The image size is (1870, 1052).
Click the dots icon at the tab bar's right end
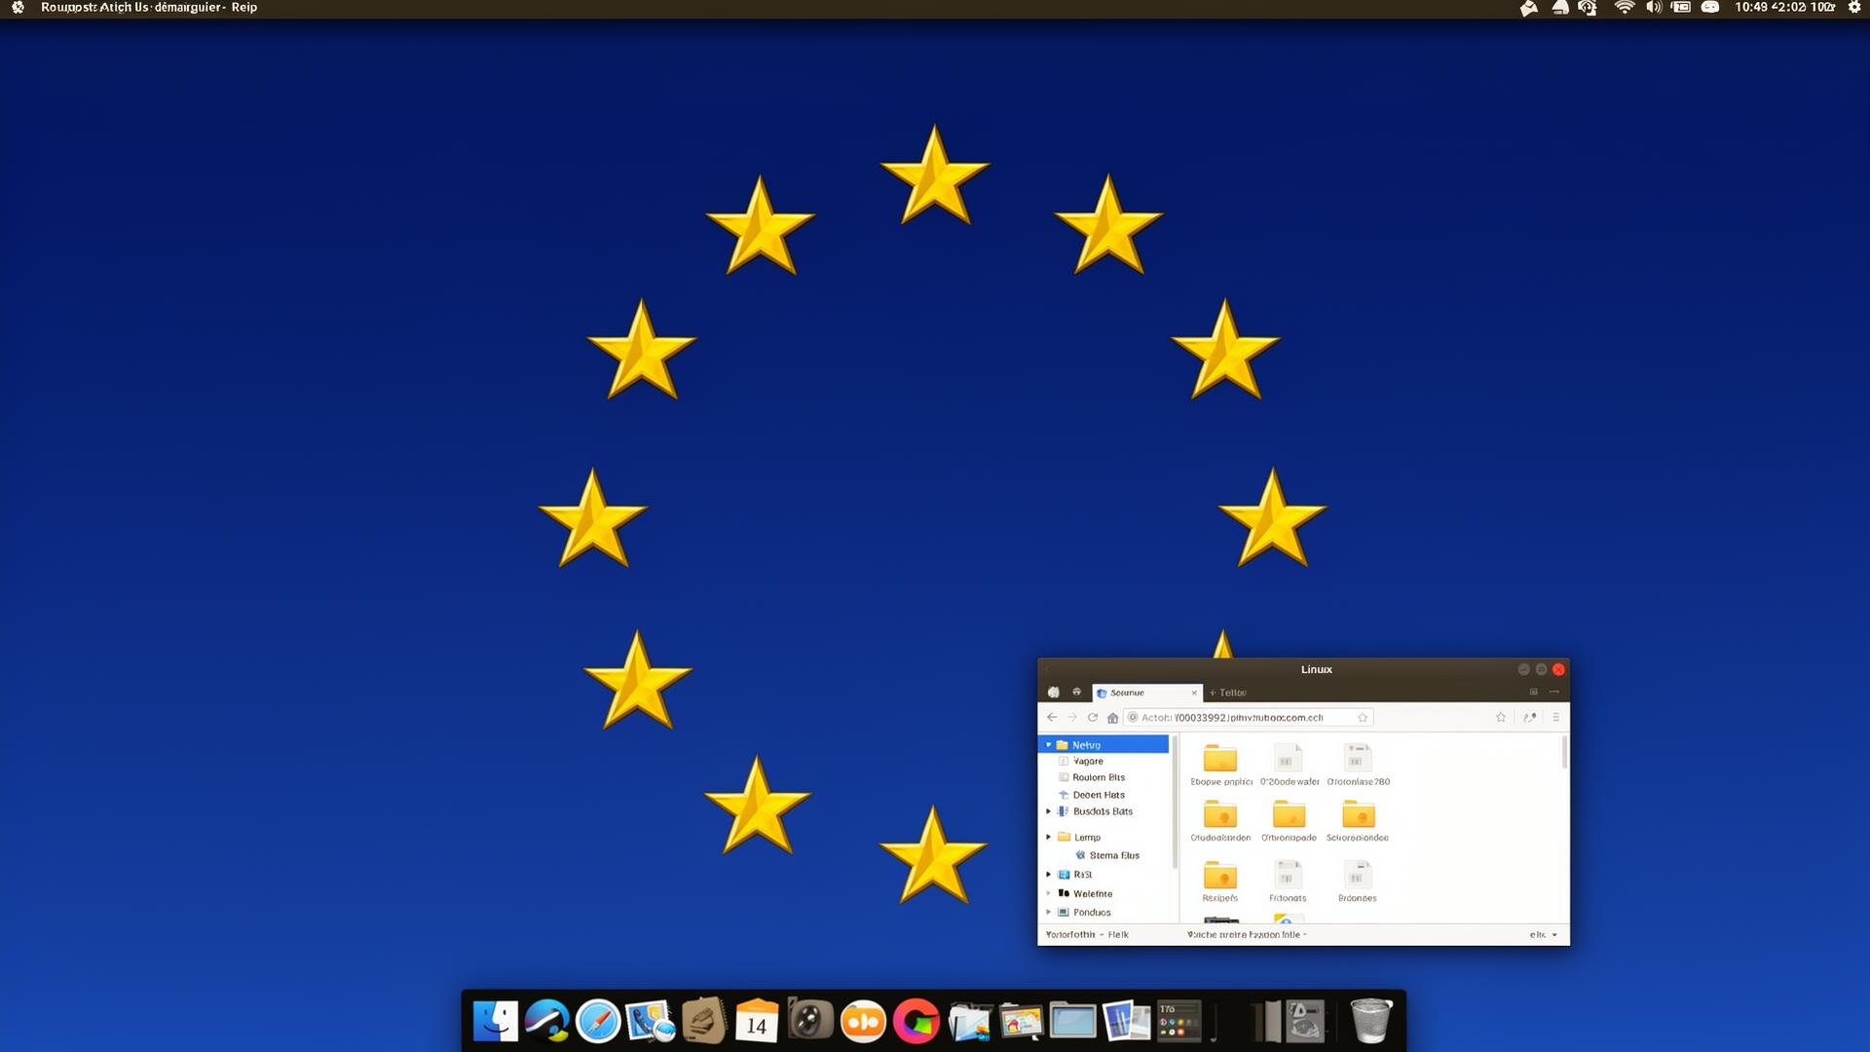(x=1553, y=693)
